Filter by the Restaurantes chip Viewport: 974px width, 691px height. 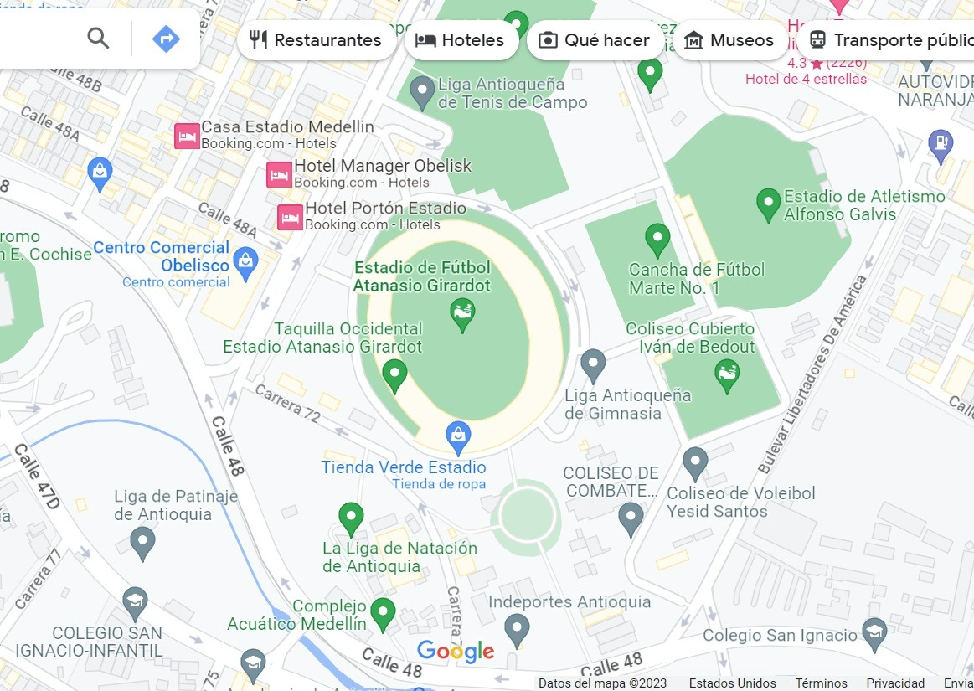pyautogui.click(x=316, y=40)
